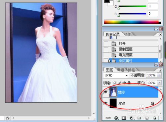Click history list scroll-up arrow
This screenshot has height=122, width=166.
point(160,39)
